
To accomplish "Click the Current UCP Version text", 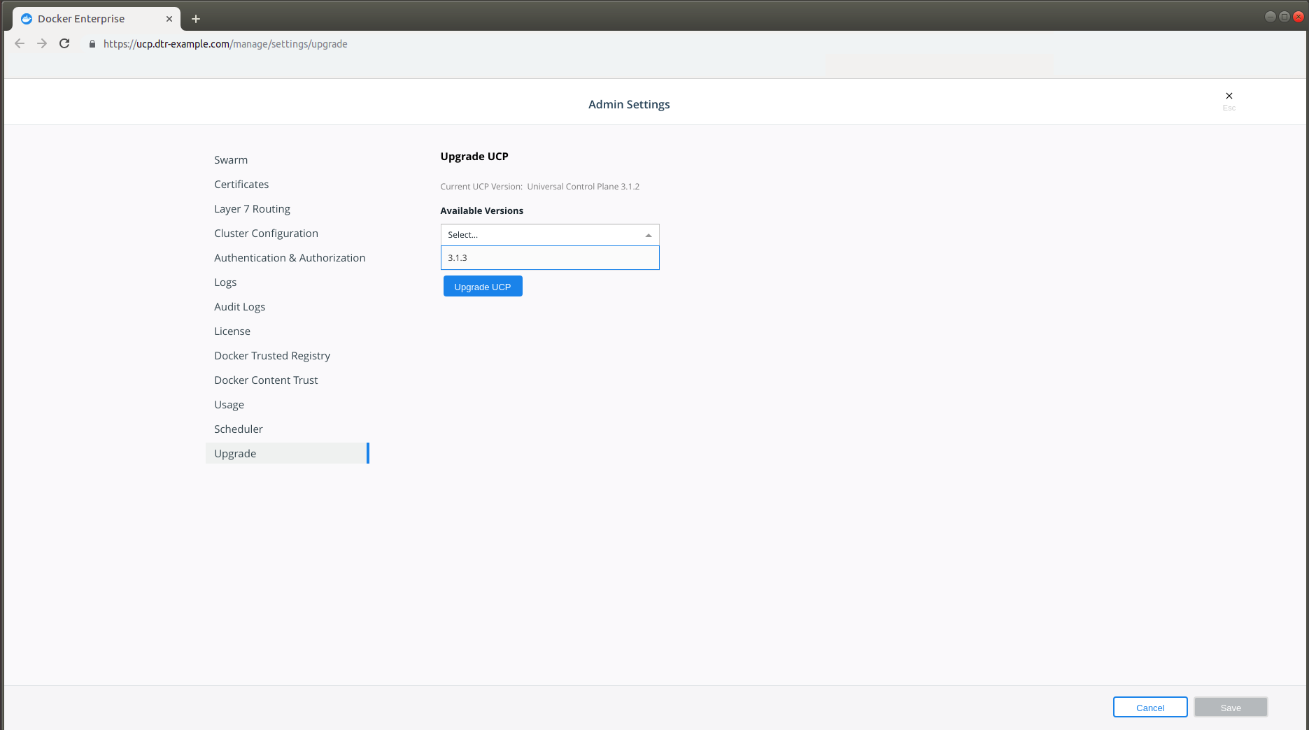I will point(539,187).
